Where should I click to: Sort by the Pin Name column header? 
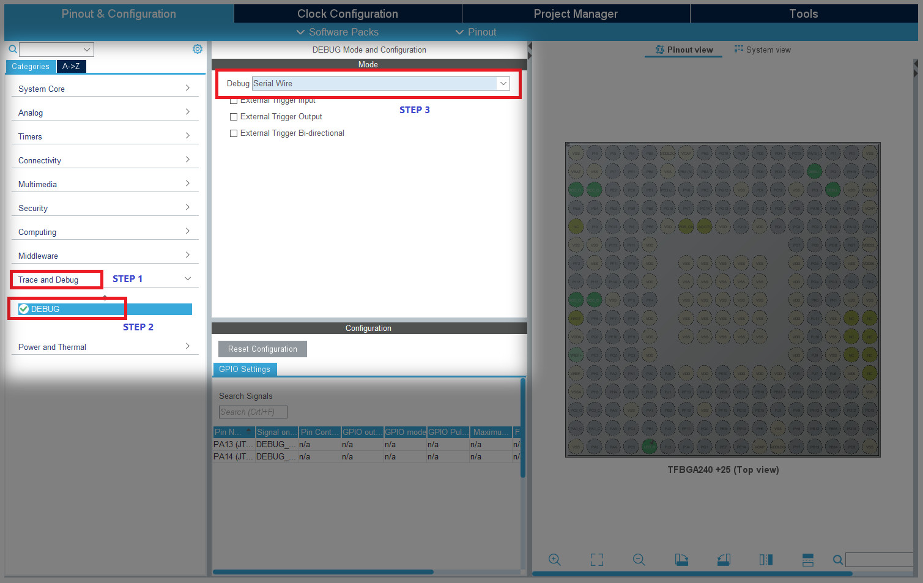pyautogui.click(x=234, y=432)
